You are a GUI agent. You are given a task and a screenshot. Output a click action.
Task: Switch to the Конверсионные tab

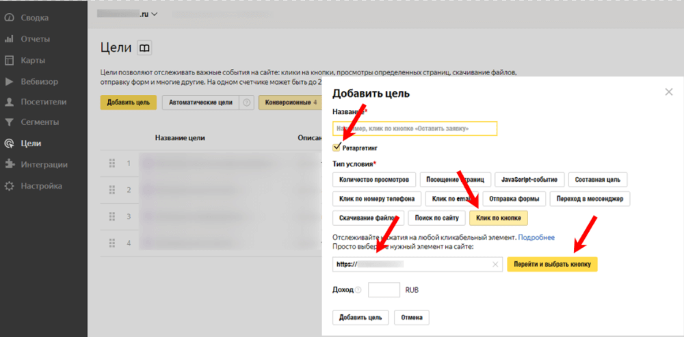[x=287, y=103]
